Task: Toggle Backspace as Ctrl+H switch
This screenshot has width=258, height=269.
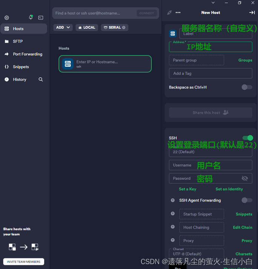Action: click(x=247, y=87)
